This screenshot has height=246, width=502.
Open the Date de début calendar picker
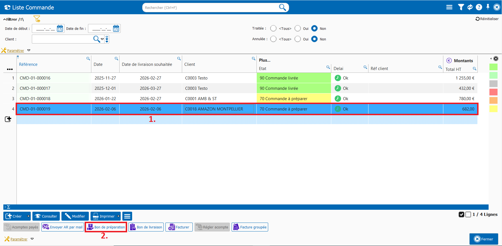[x=60, y=28]
